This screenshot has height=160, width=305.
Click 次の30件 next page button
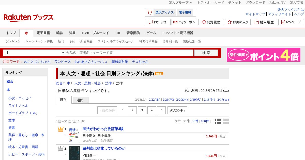tap(177, 110)
